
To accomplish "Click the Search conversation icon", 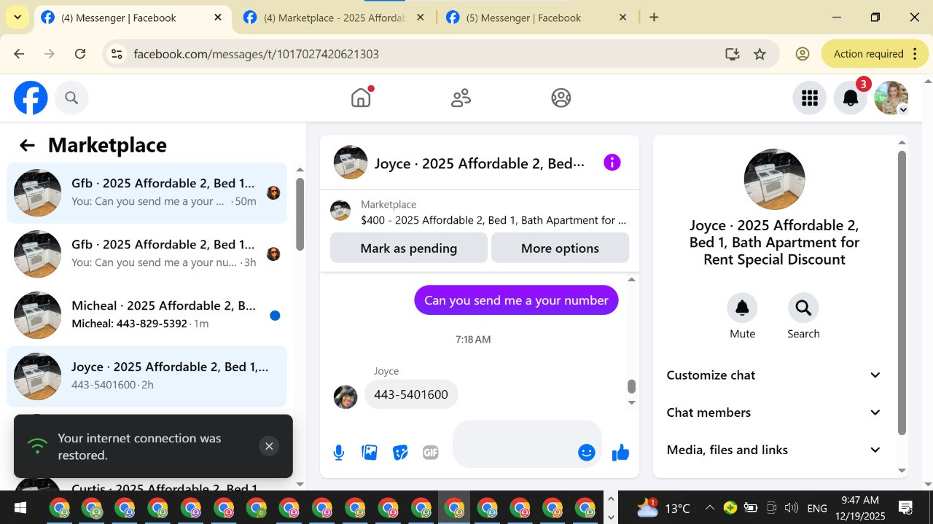I will point(803,308).
